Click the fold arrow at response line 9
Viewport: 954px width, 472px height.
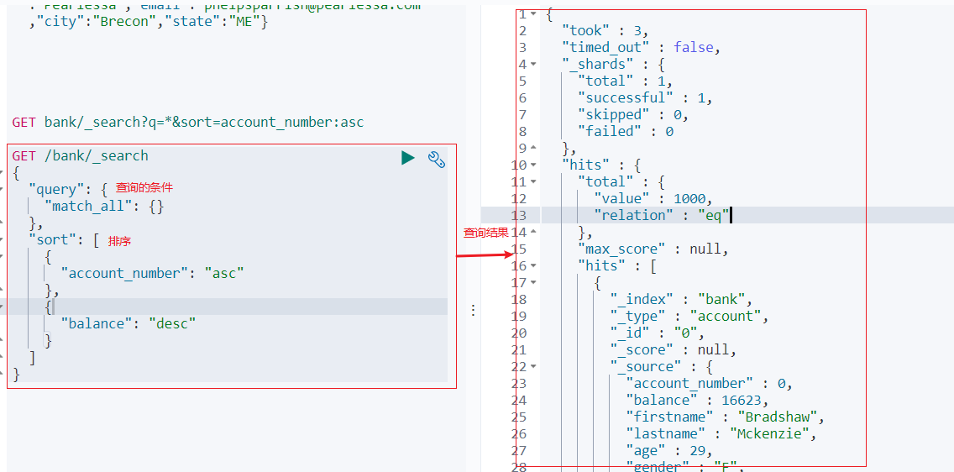[x=533, y=148]
